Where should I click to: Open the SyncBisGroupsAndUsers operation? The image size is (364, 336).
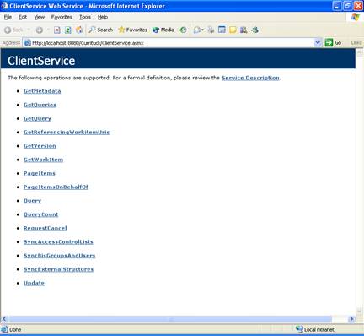(59, 256)
